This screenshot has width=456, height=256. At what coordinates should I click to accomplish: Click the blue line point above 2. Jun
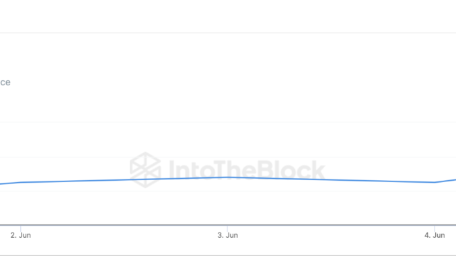coord(21,182)
